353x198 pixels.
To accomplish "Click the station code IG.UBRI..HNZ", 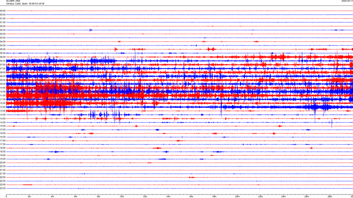I will (13, 1).
